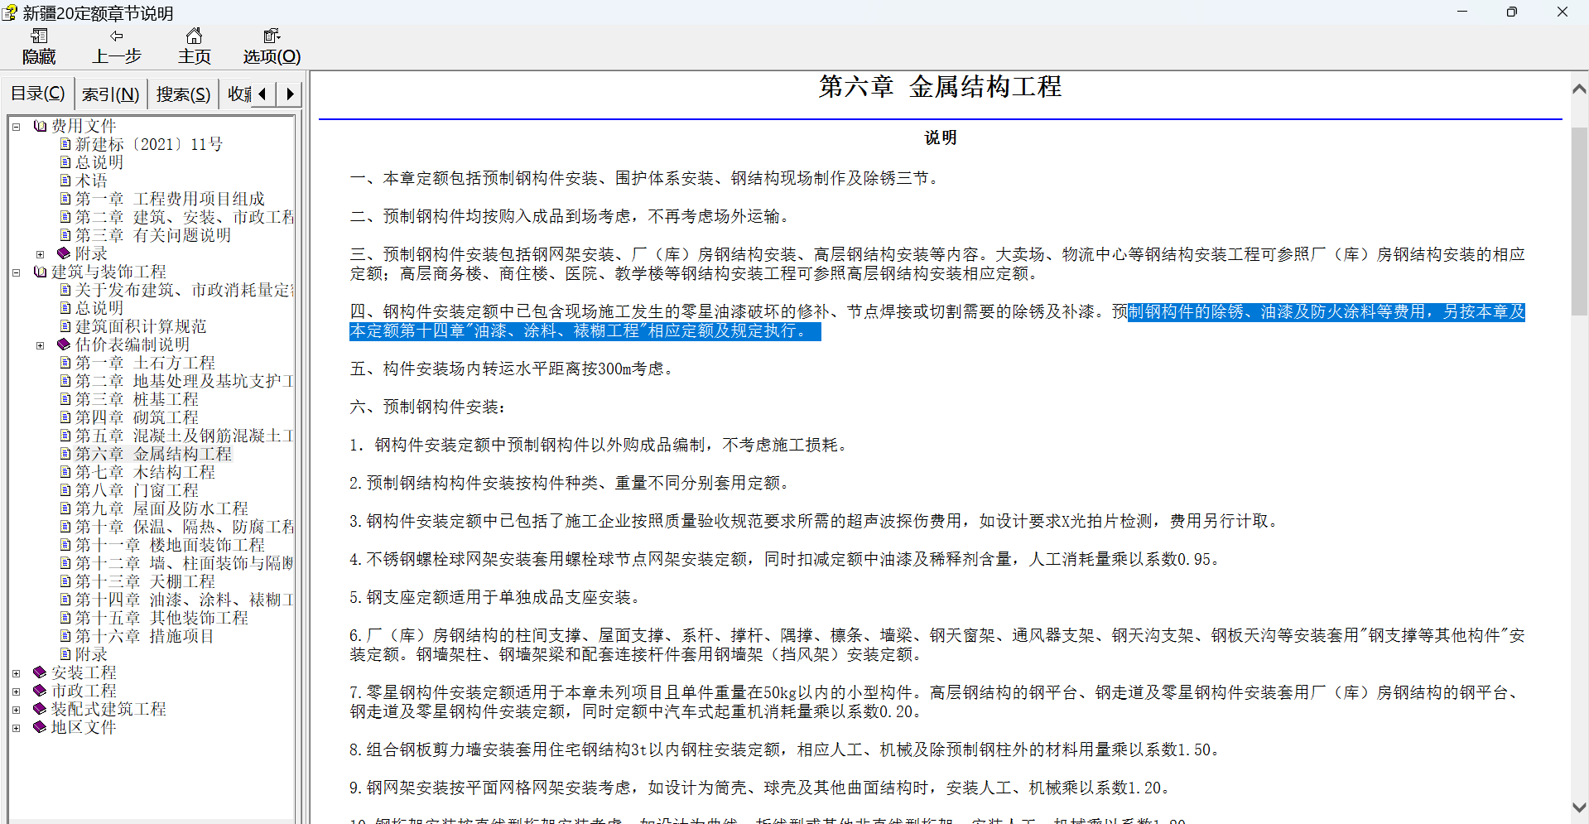
Task: Click the highlighted selected text in paragraph 四
Action: point(937,321)
